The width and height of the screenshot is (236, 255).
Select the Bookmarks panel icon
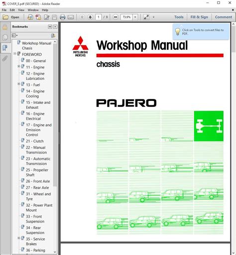5,48
